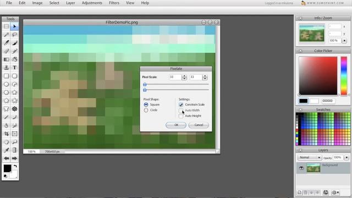Click the Undo left arrow in Tools
Screen dimensions: 352x198
click(x=6, y=158)
